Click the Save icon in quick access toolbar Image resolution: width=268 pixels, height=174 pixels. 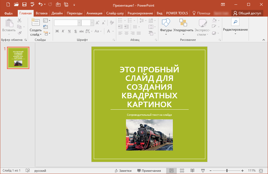(x=24, y=5)
